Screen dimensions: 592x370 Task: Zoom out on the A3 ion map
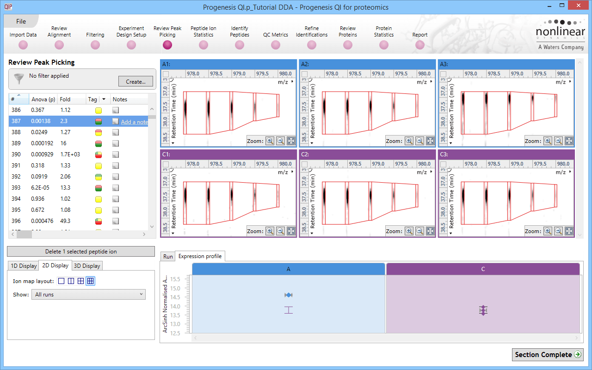tap(558, 141)
